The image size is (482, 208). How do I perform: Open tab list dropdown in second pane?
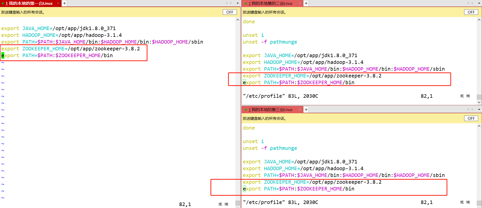[479, 3]
